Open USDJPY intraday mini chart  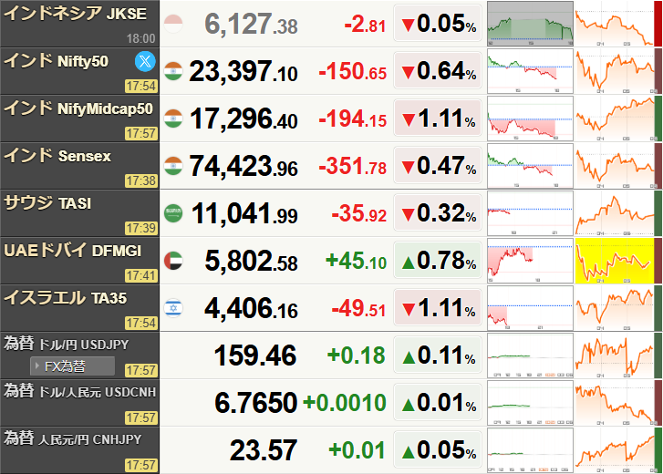point(530,355)
